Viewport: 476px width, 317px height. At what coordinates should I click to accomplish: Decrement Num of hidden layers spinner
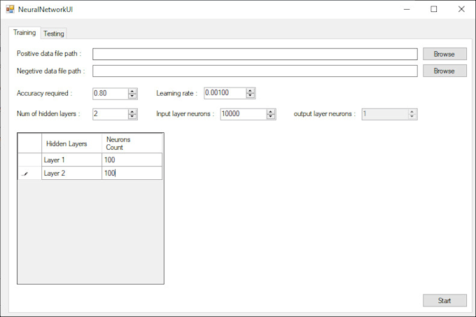[x=132, y=117]
